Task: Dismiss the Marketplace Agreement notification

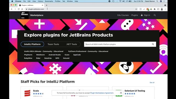Action: click(121, 93)
